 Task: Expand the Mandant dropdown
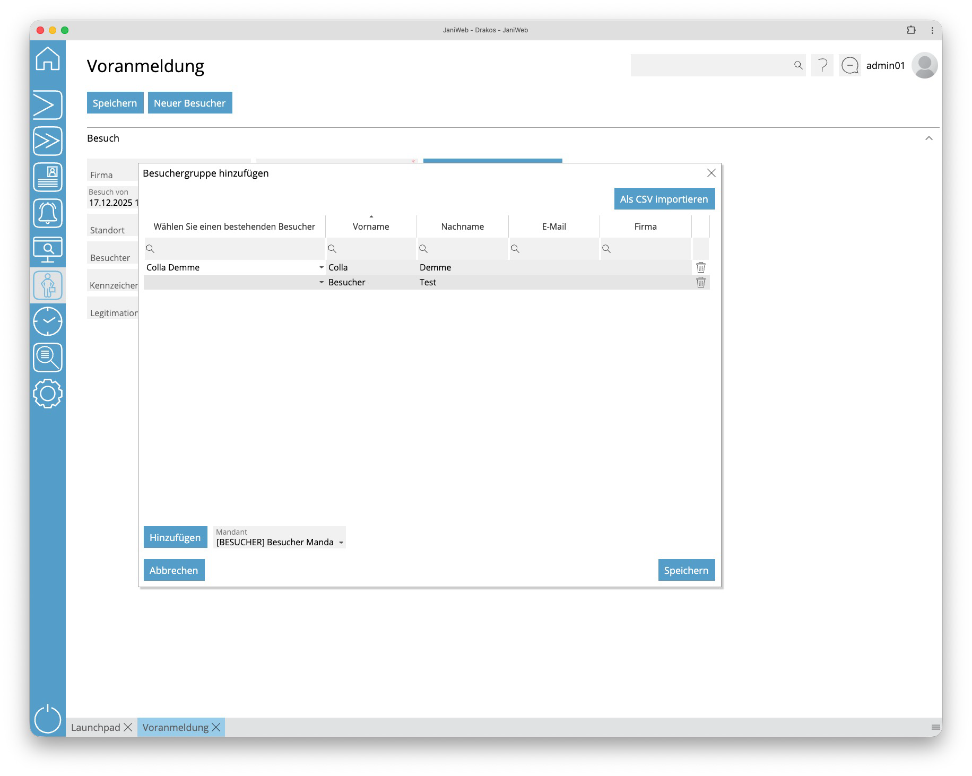tap(341, 543)
